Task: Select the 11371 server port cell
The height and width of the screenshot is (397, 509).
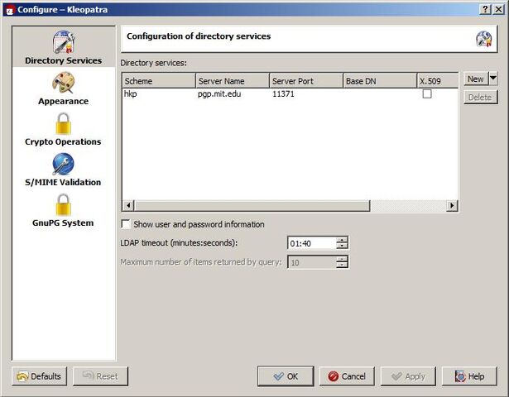Action: coord(306,94)
